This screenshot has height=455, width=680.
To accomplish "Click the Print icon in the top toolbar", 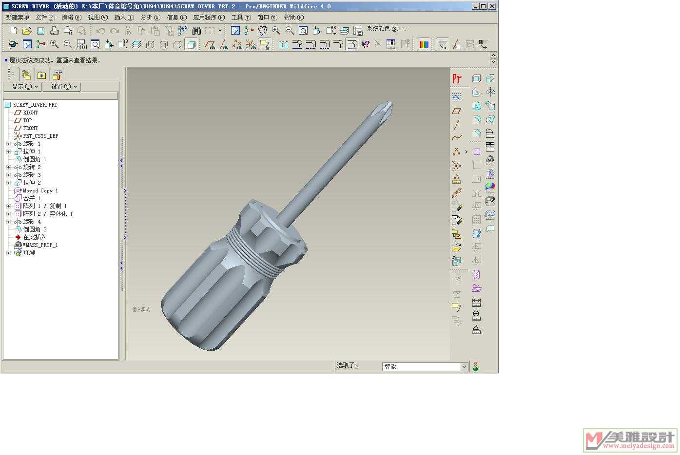I will (55, 31).
